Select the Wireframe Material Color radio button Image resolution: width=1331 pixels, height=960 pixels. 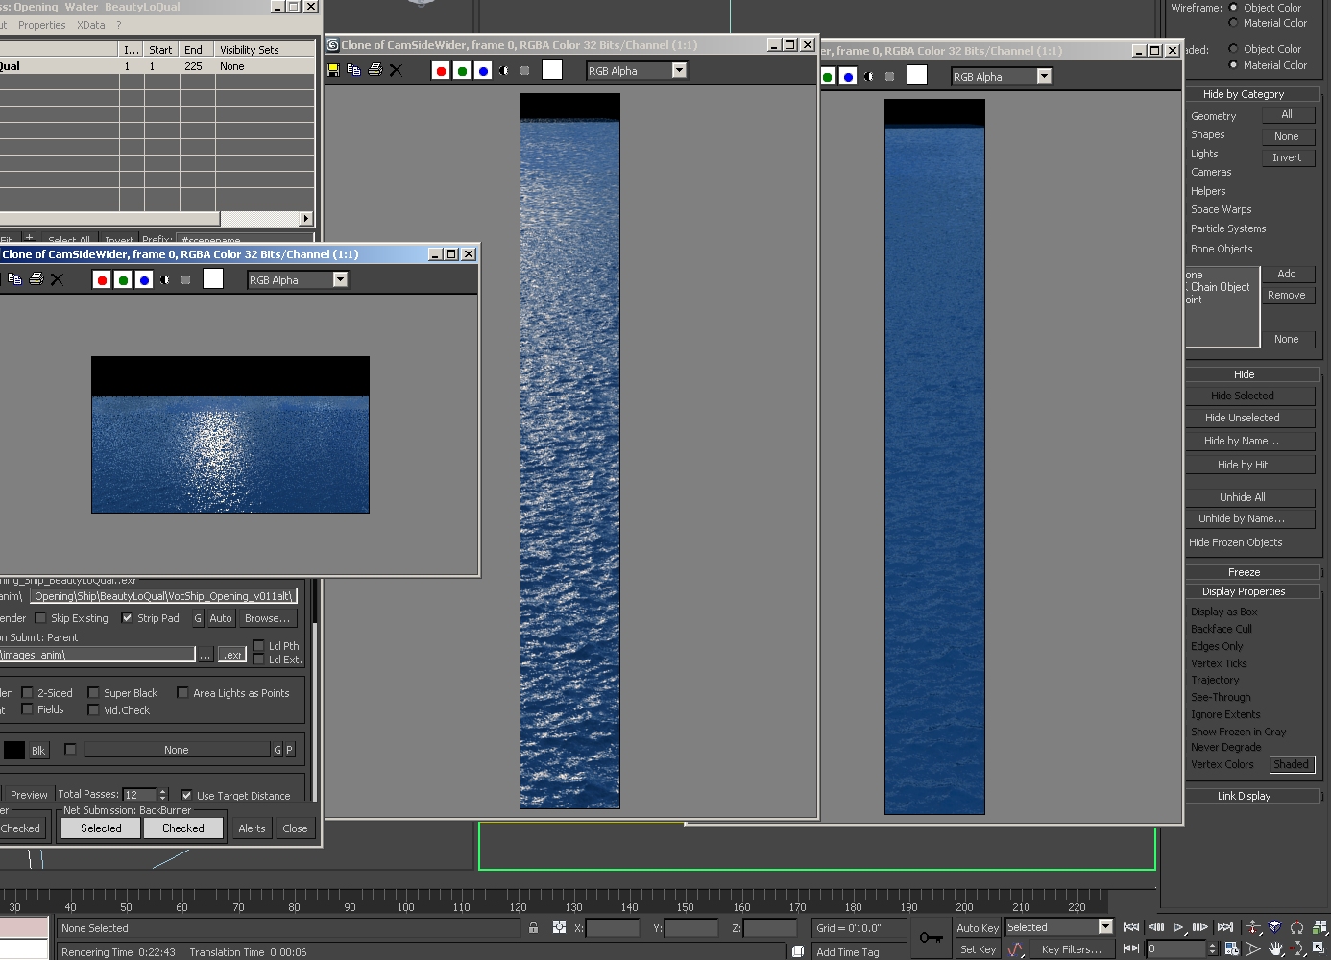click(x=1234, y=23)
